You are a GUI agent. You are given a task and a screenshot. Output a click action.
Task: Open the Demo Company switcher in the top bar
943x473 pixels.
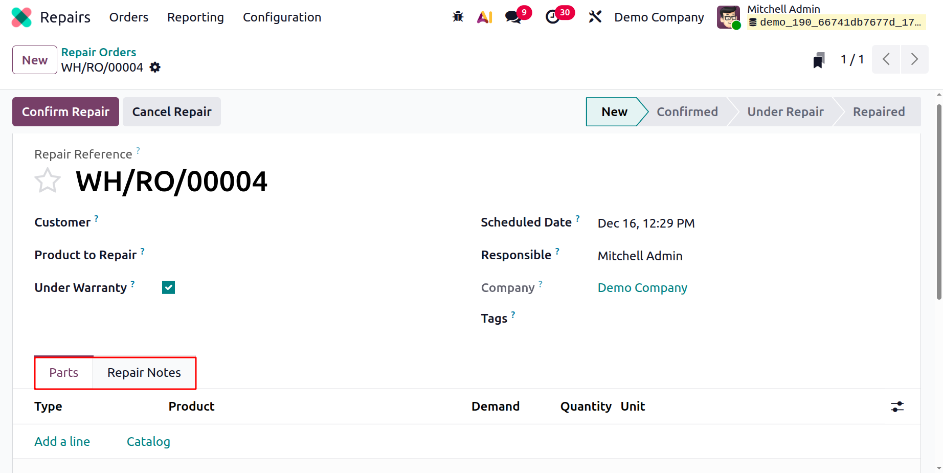coord(659,17)
